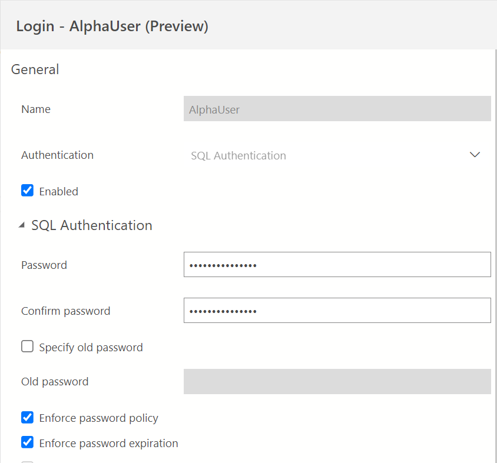Click the Old password label
The width and height of the screenshot is (497, 463).
coord(54,381)
